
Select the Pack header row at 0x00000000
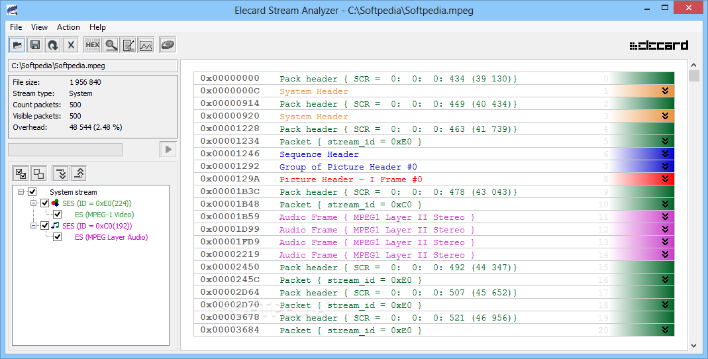434,79
